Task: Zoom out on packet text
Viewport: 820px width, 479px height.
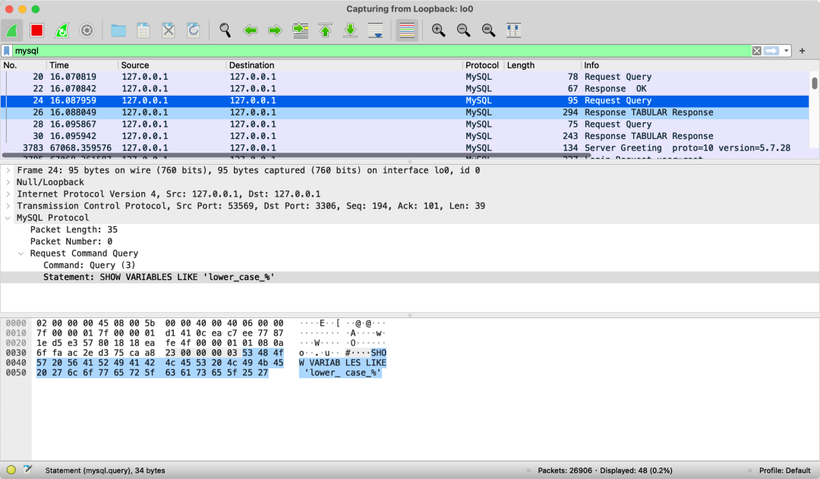Action: click(463, 30)
